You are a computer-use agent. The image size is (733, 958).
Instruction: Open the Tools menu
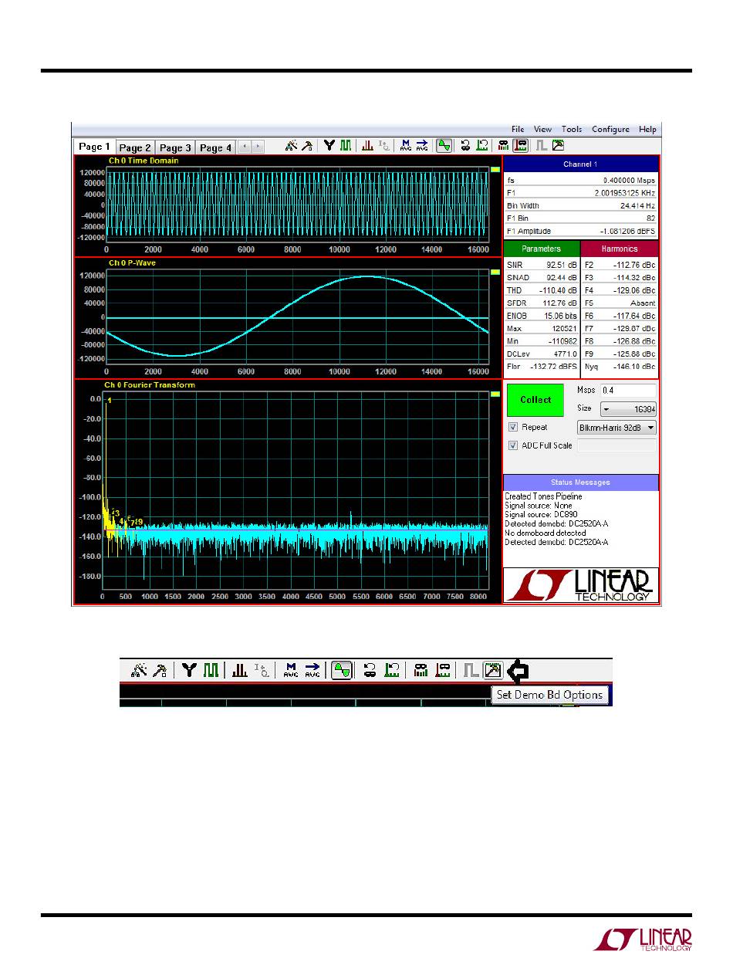tap(572, 129)
